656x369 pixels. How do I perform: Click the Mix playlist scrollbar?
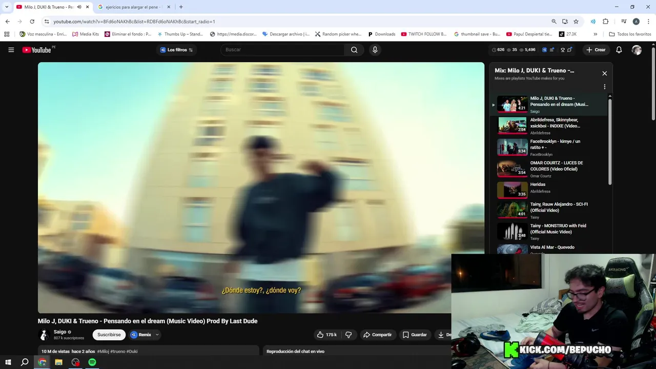(610, 141)
